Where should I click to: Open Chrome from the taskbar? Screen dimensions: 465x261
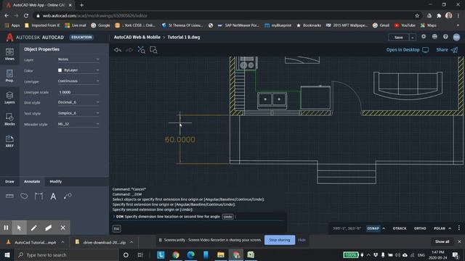(176, 254)
